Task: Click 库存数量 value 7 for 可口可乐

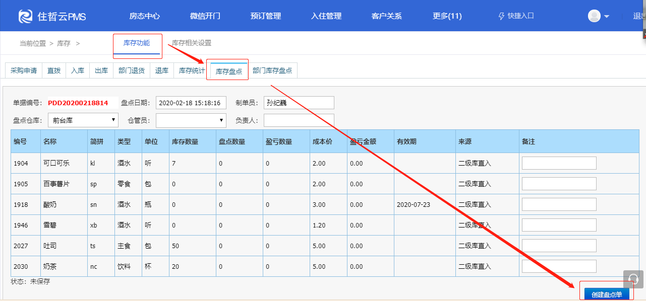Action: tap(174, 164)
